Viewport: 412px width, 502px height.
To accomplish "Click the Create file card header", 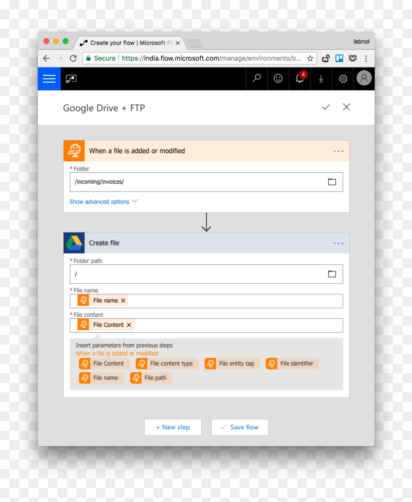I will click(x=206, y=243).
